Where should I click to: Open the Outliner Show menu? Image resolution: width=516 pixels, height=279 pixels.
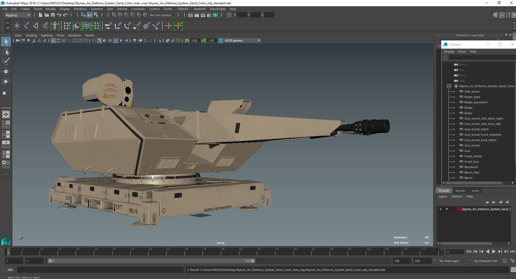[x=462, y=52]
